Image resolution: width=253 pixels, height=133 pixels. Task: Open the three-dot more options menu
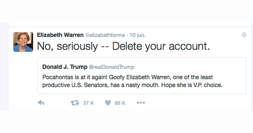click(141, 103)
